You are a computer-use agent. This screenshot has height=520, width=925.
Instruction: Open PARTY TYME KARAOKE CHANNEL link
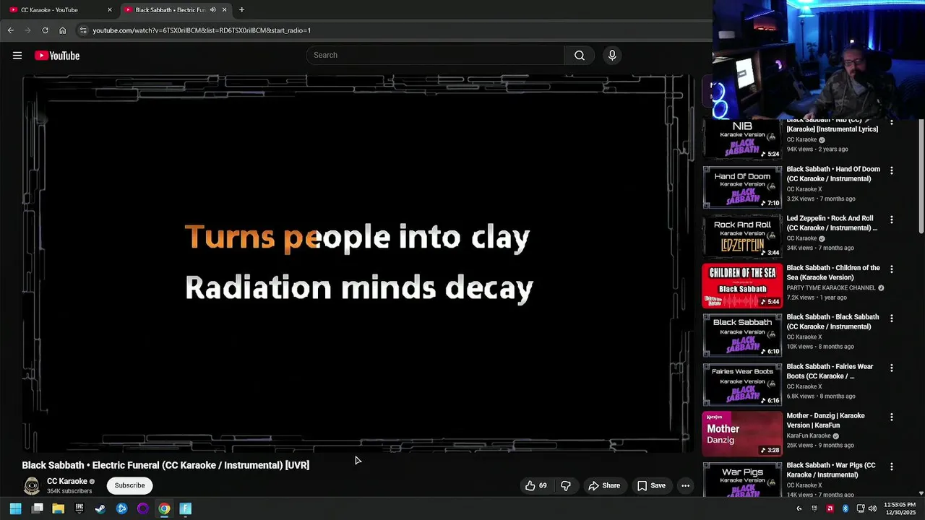pos(831,288)
